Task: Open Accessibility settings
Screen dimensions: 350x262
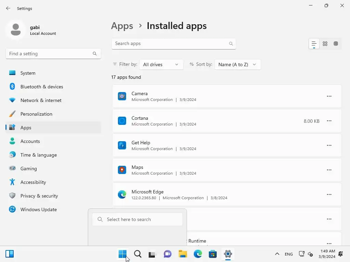Action: (53, 182)
